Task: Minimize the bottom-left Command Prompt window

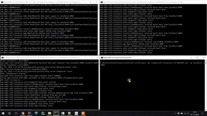Action: [85, 57]
